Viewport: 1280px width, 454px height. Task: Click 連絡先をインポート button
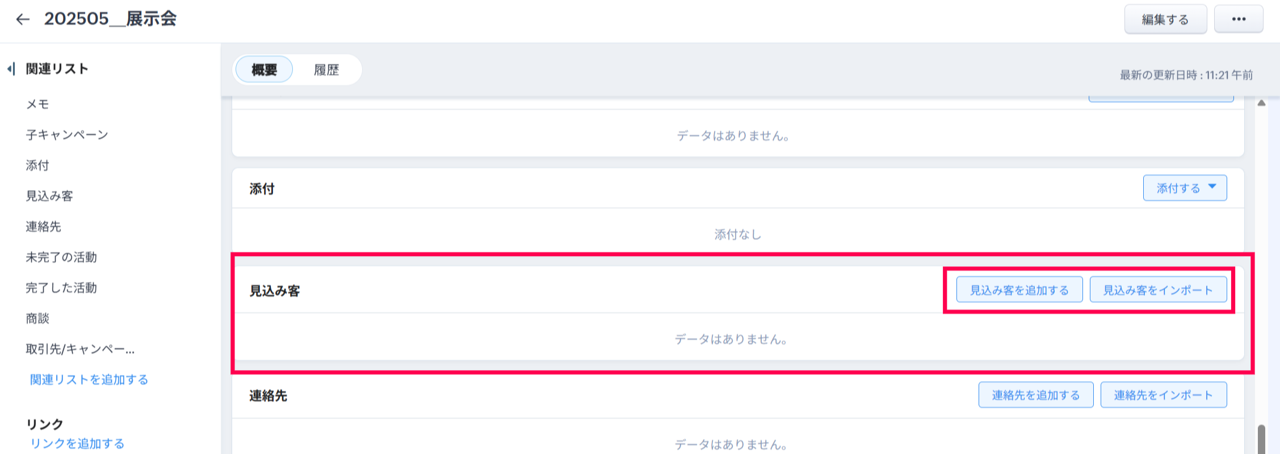point(1163,395)
